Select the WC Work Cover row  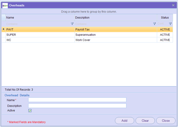click(x=40, y=40)
